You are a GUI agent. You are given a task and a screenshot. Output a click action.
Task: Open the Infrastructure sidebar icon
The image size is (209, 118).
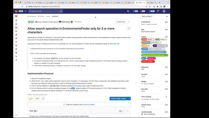16,49
